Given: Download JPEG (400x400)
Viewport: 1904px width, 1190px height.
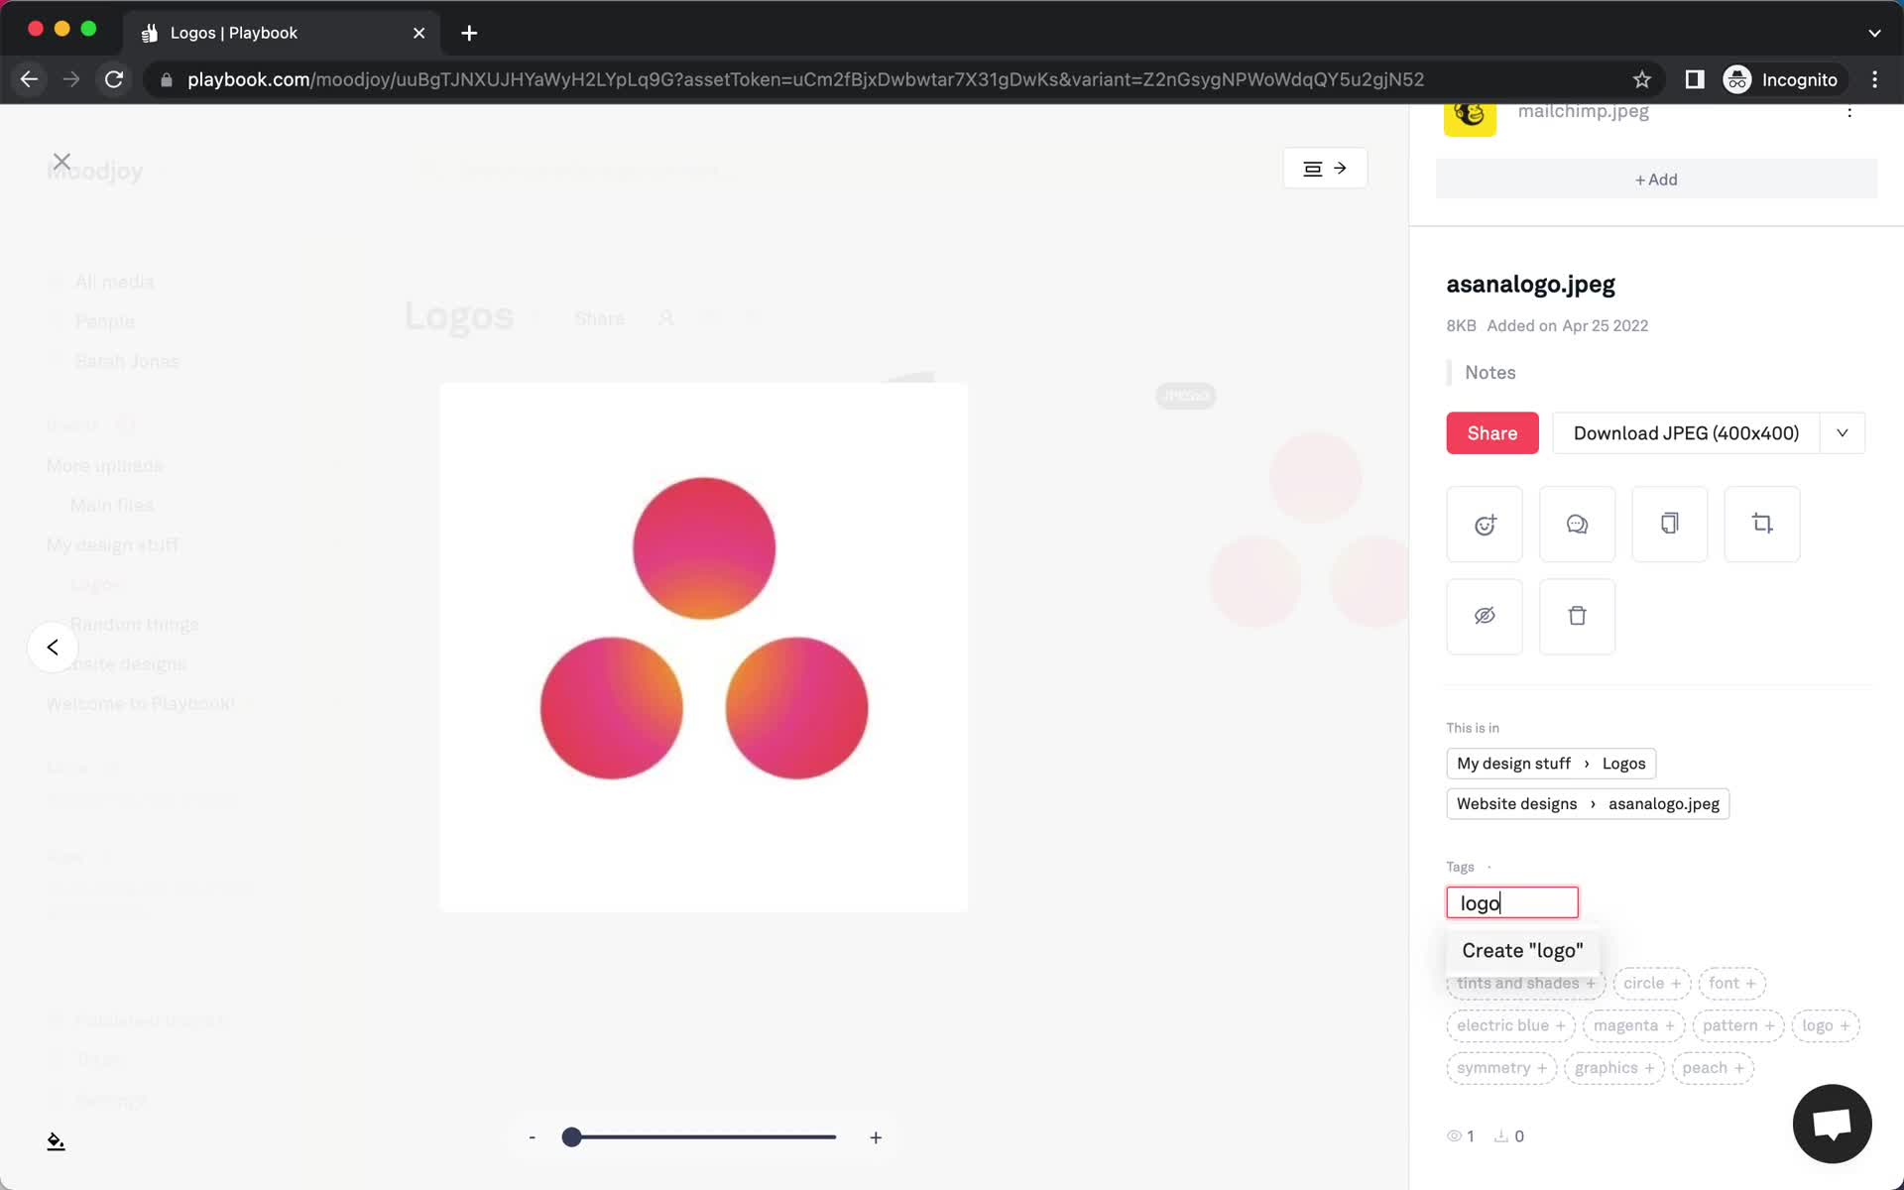Looking at the screenshot, I should pyautogui.click(x=1686, y=433).
